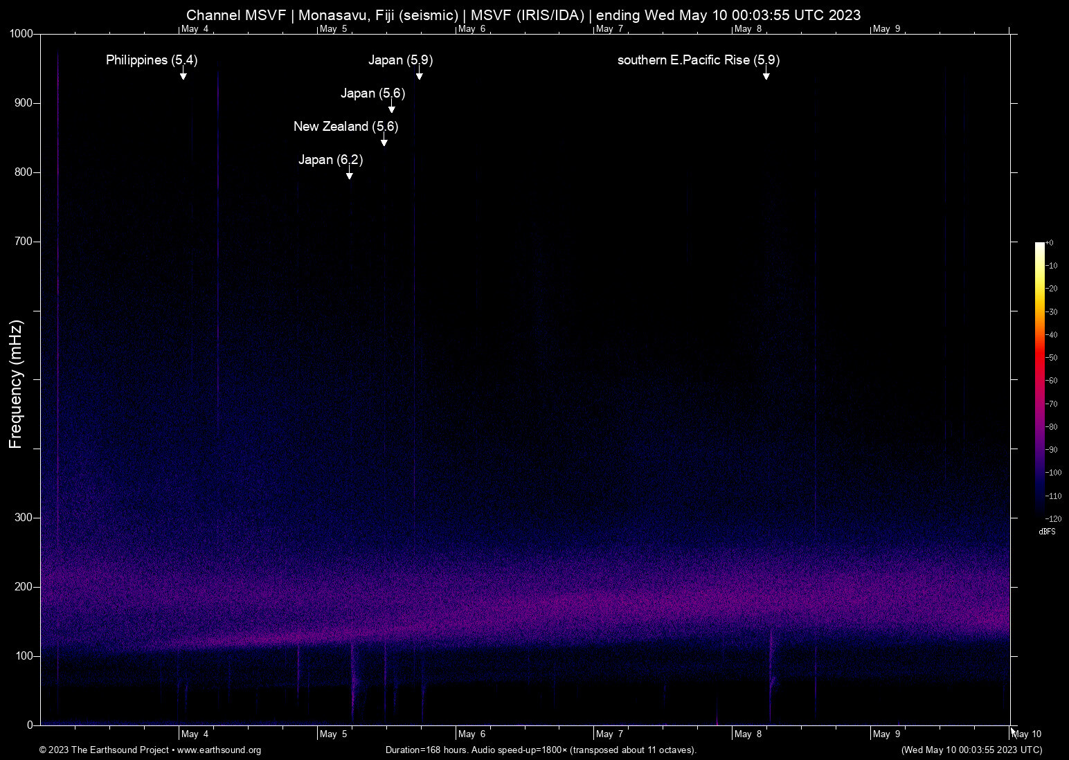Viewport: 1069px width, 760px height.
Task: Click the May 4 label on bottom axis
Action: pos(195,734)
